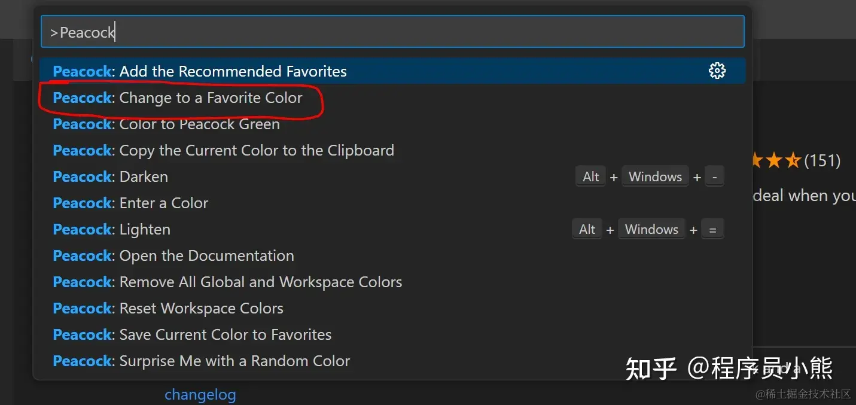Image resolution: width=856 pixels, height=405 pixels.
Task: Click the gear icon to configure keybinding
Action: click(717, 71)
